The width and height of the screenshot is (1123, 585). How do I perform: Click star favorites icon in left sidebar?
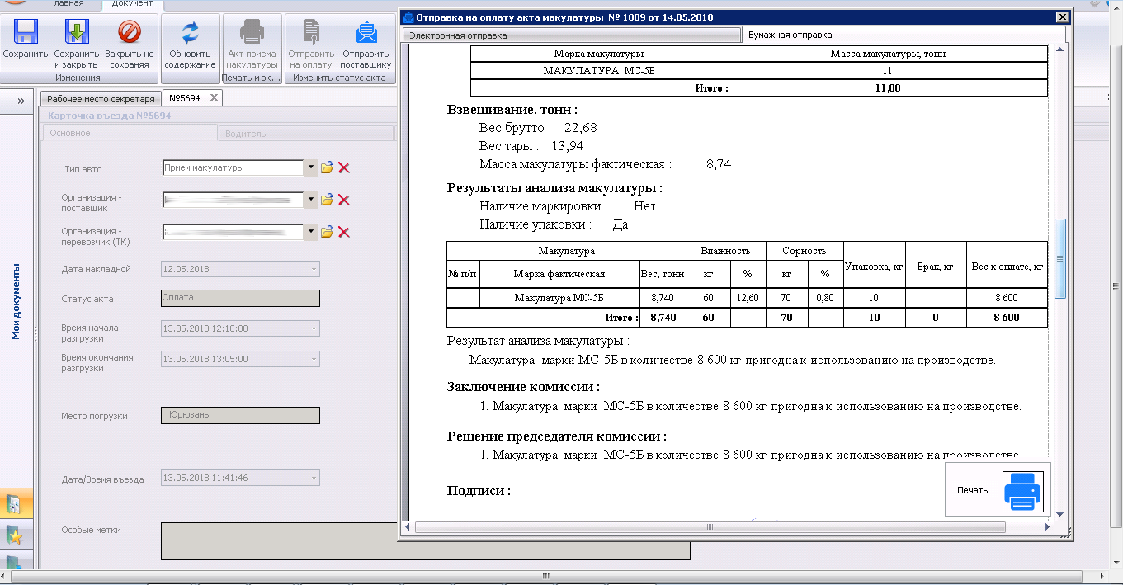point(16,535)
